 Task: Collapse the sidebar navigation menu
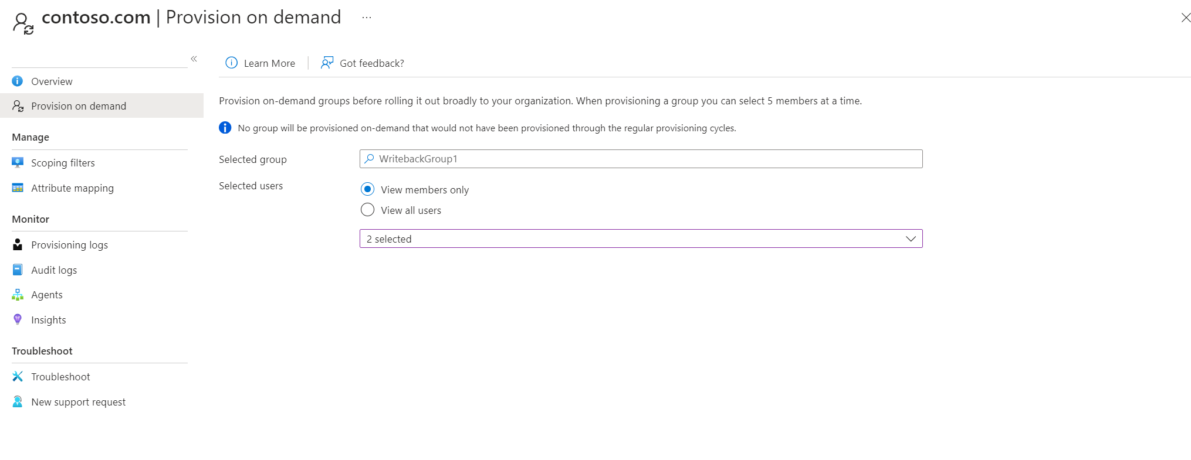coord(194,59)
